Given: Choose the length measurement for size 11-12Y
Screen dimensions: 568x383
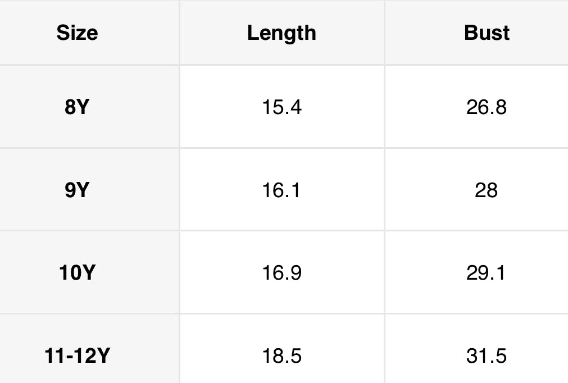Looking at the screenshot, I should click(x=281, y=356).
